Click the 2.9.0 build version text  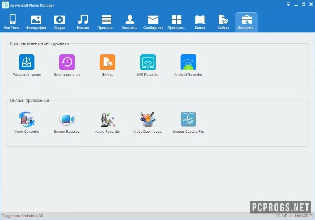click(x=294, y=216)
